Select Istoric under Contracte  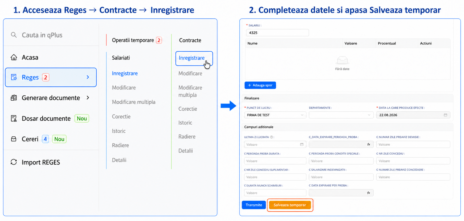point(185,123)
